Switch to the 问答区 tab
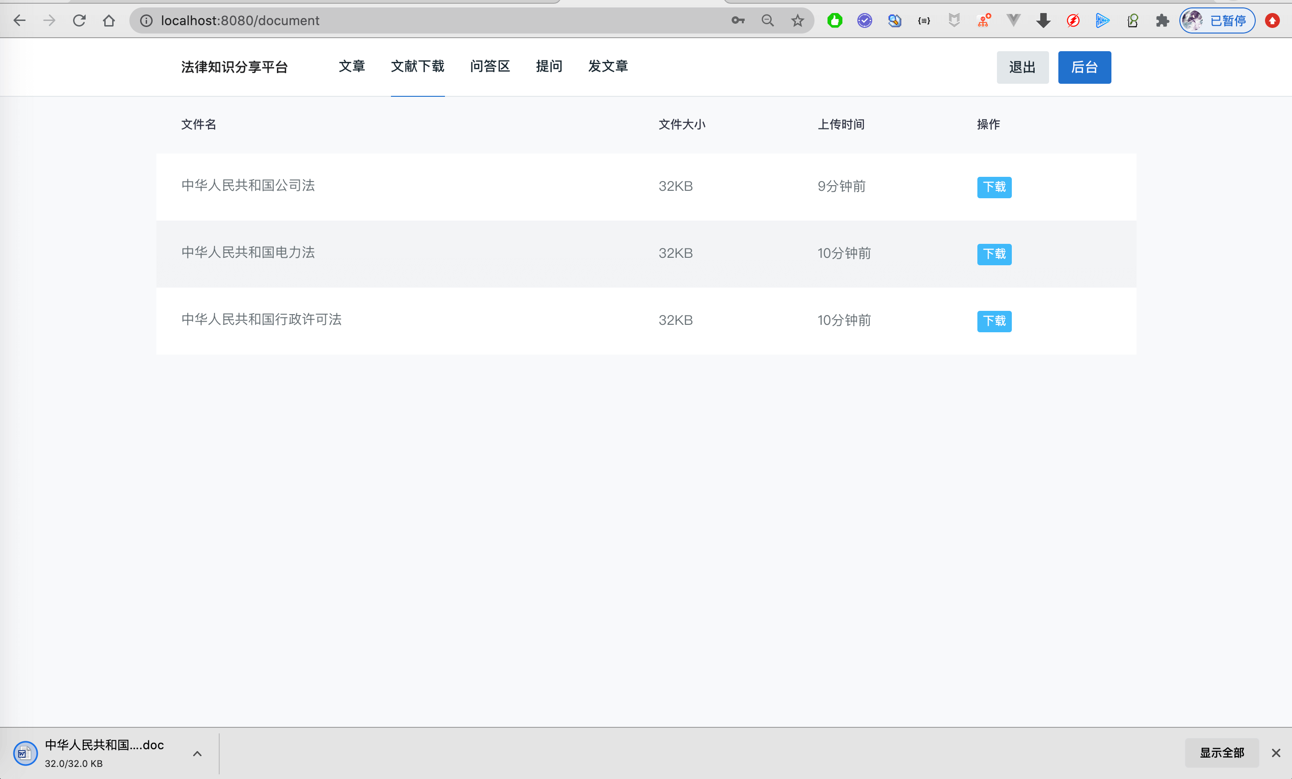This screenshot has width=1292, height=779. tap(490, 67)
